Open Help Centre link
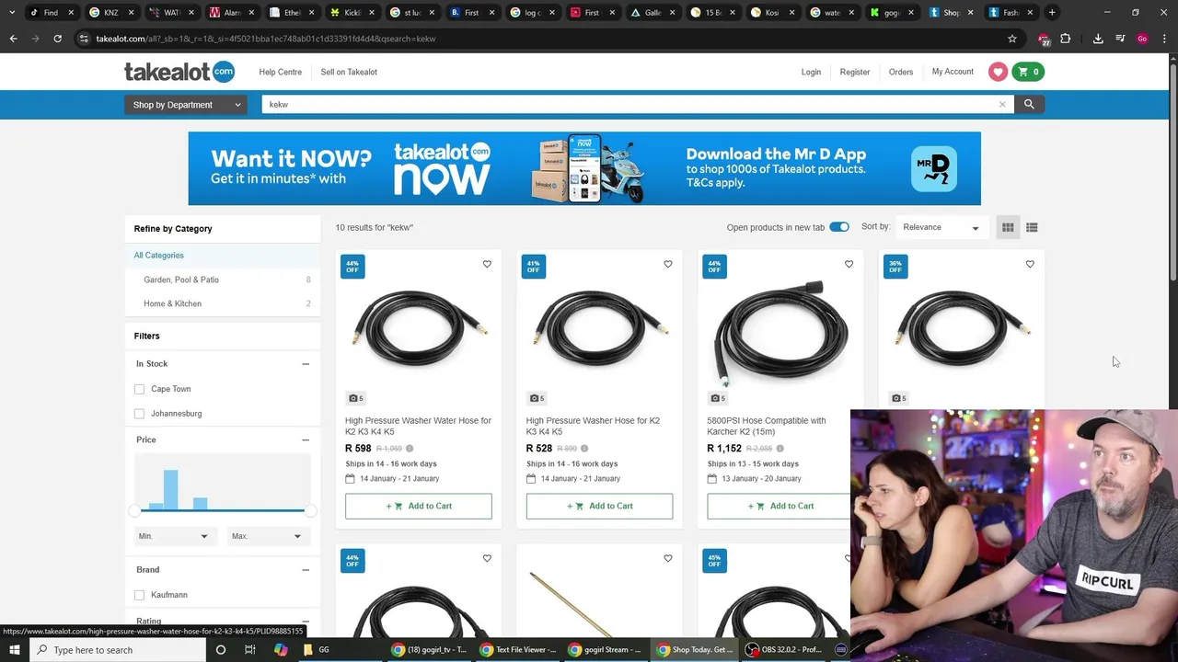The width and height of the screenshot is (1178, 662). [x=280, y=72]
